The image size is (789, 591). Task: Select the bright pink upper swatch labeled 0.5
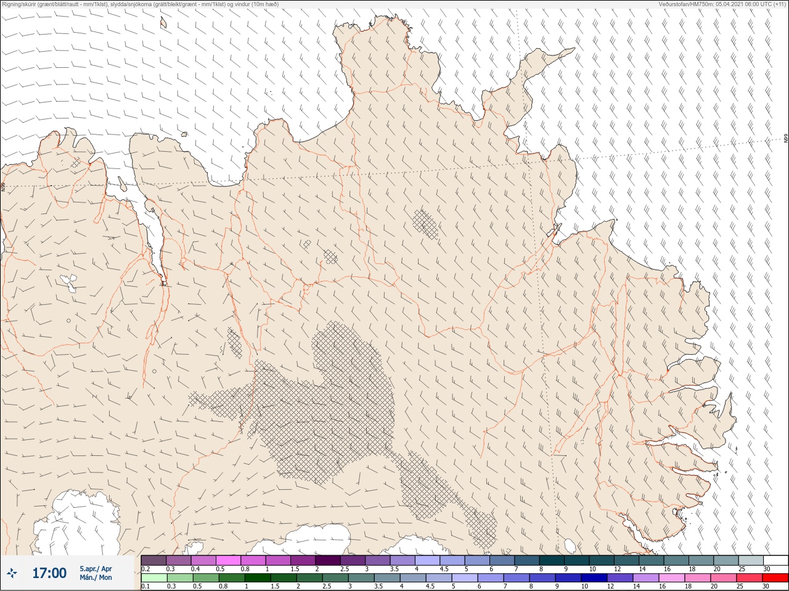point(228,560)
